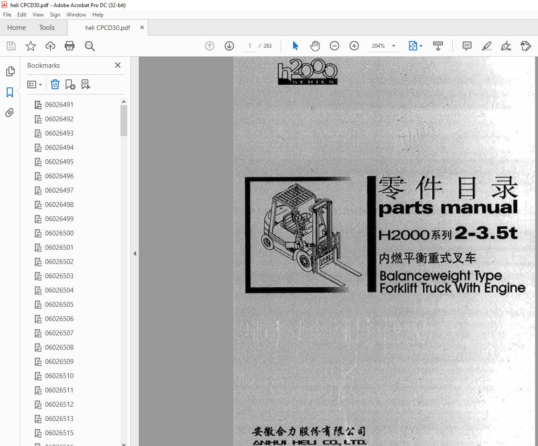538x446 pixels.
Task: Open the Sign menu
Action: tap(55, 15)
